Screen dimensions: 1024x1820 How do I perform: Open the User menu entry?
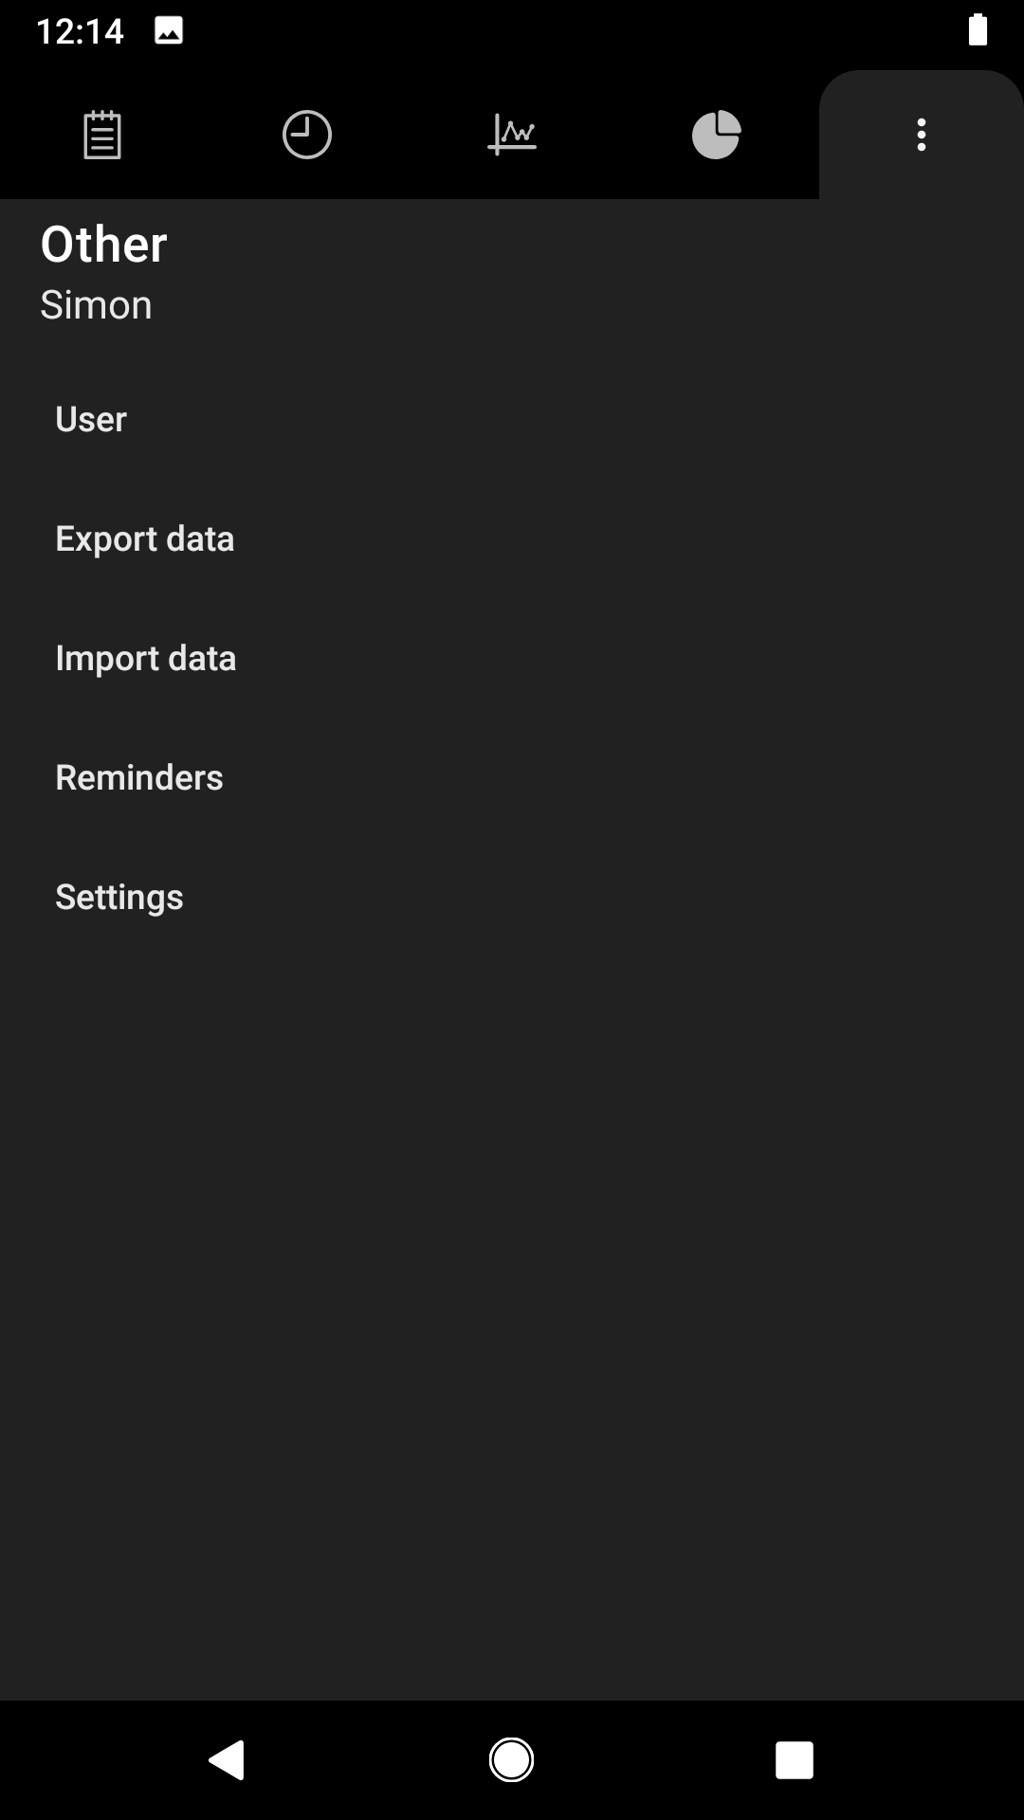pos(512,419)
